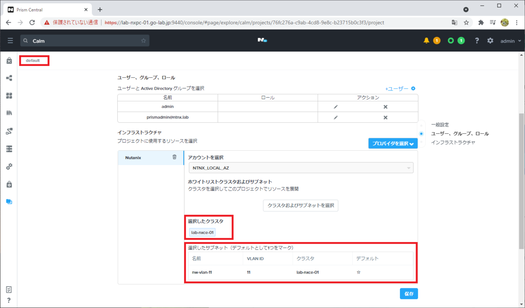The image size is (525, 308).
Task: Click クラスタおよびサブネットを選択 button
Action: (x=301, y=205)
